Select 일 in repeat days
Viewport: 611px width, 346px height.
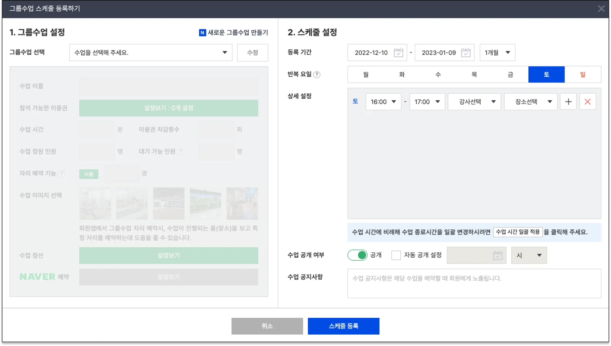point(582,75)
